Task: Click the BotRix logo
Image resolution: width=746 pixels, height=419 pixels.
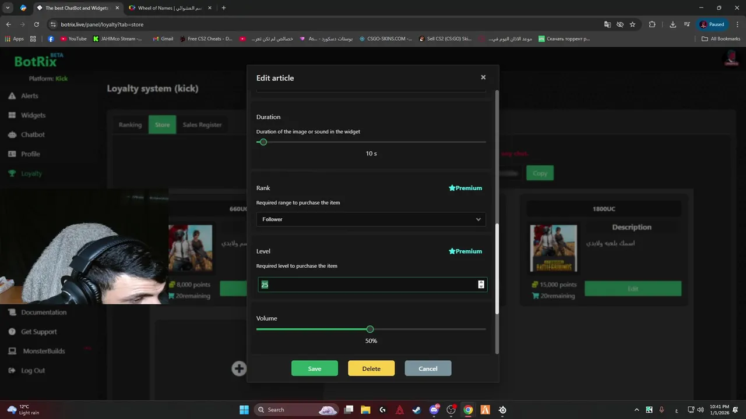Action: pos(38,61)
